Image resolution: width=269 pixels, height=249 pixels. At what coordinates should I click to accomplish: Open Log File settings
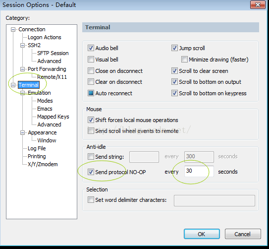[x=37, y=148]
